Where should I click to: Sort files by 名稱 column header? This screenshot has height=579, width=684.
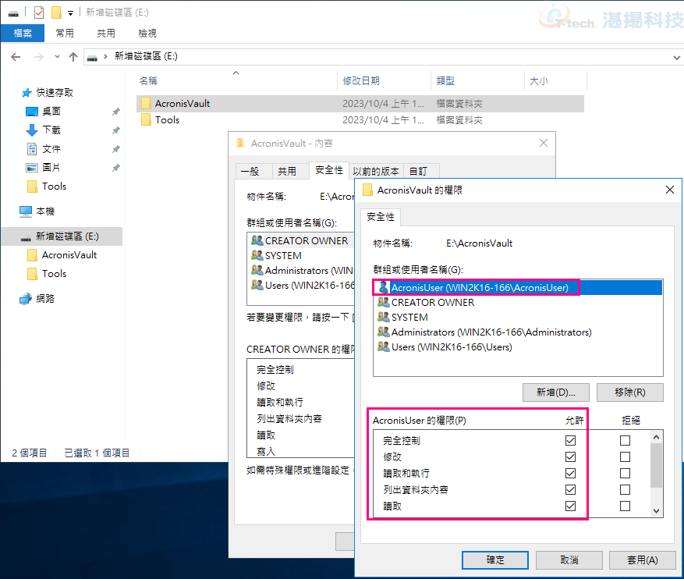pyautogui.click(x=148, y=80)
